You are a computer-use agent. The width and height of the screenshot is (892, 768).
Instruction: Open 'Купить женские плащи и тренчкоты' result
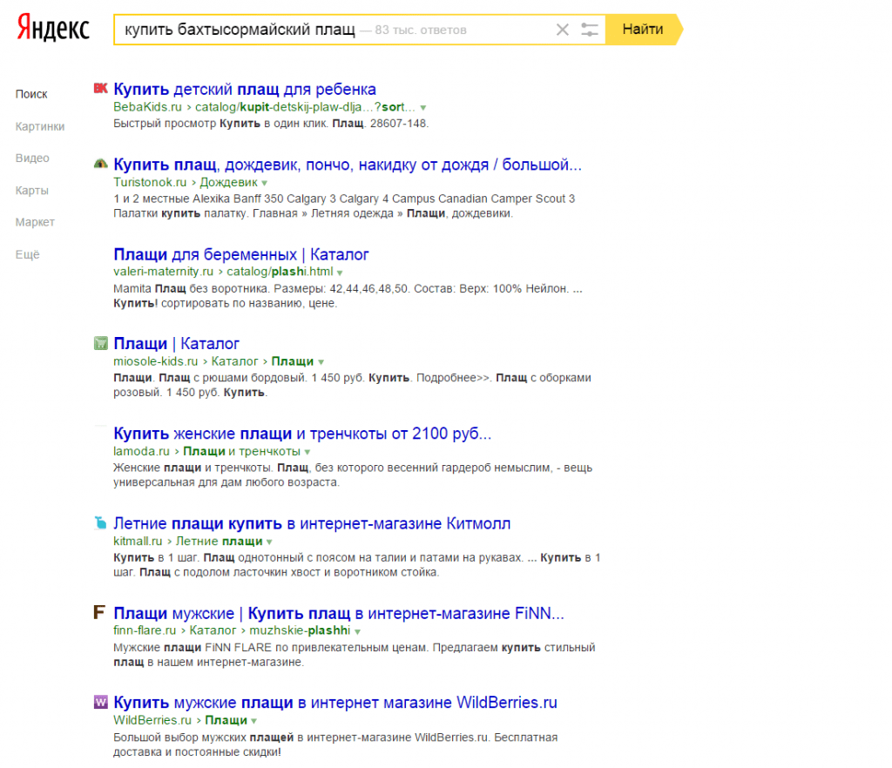[x=302, y=434]
